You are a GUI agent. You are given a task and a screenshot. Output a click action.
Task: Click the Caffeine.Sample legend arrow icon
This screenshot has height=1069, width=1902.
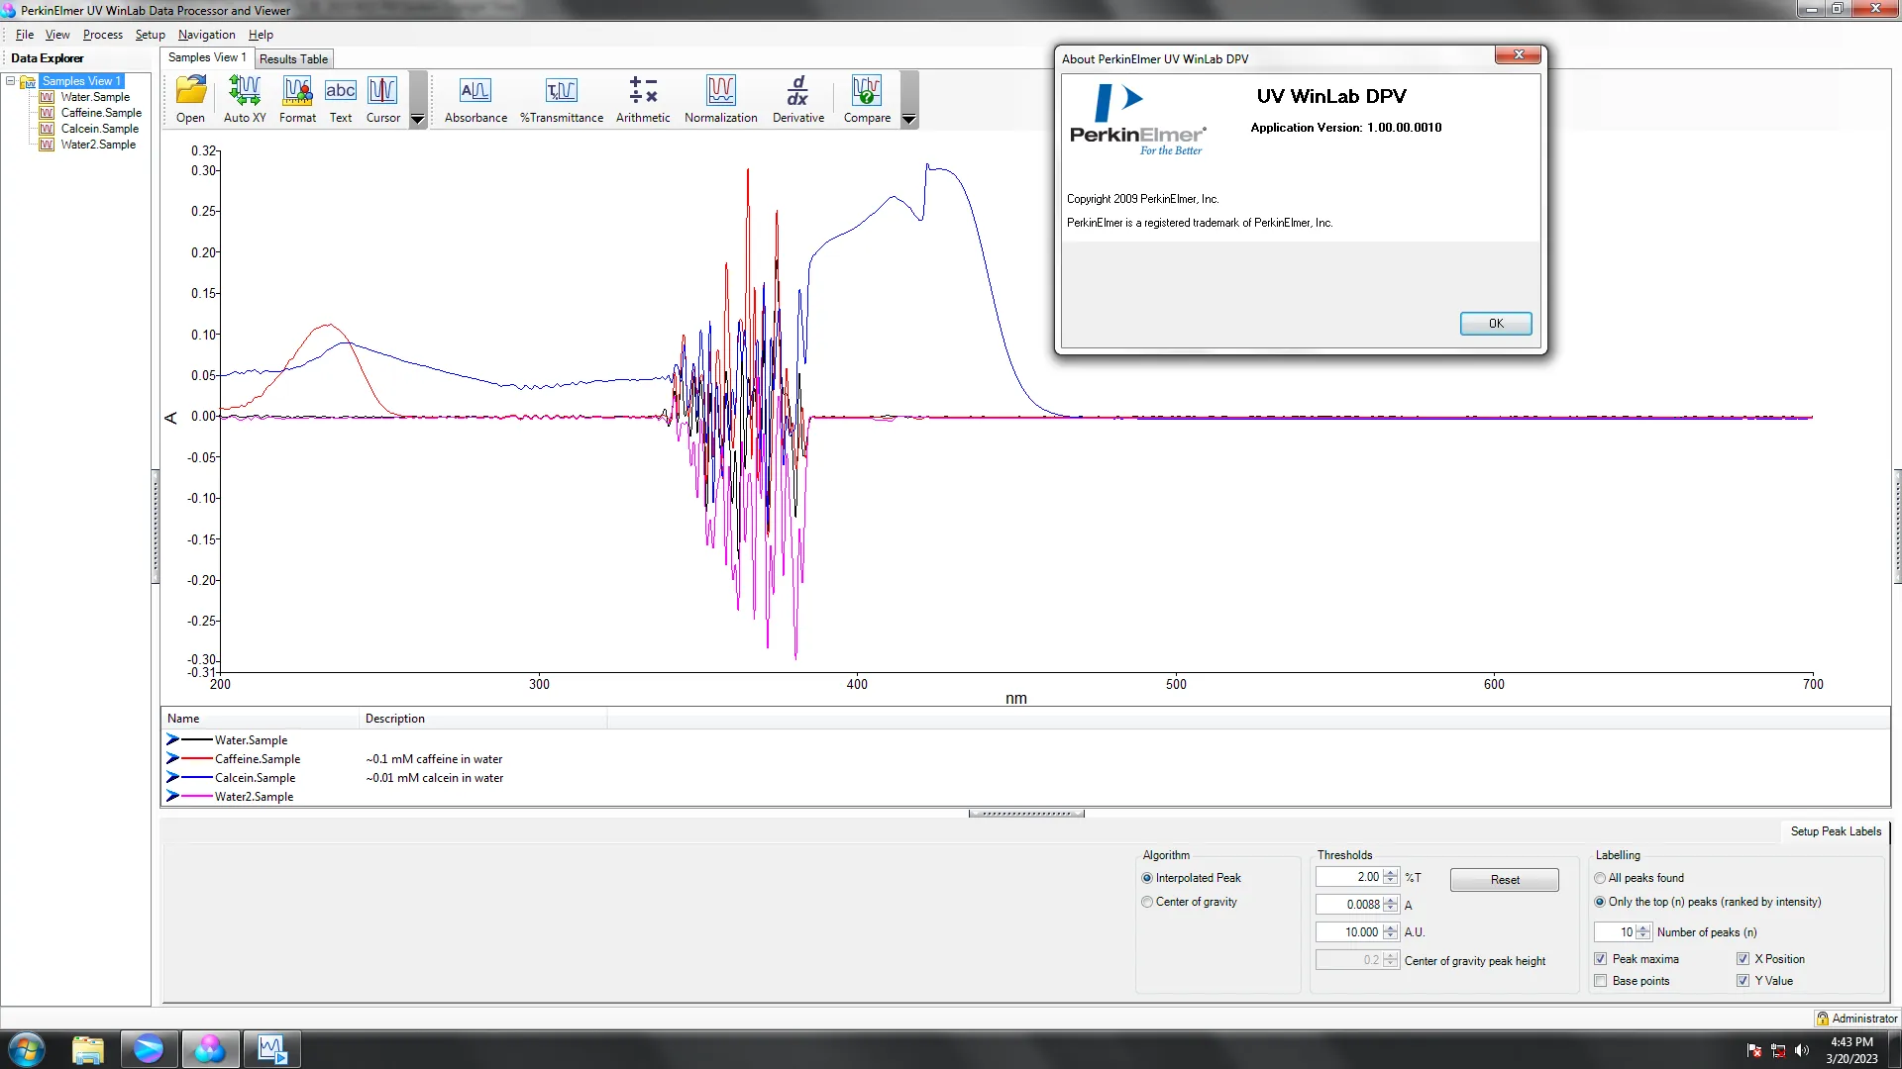[173, 758]
